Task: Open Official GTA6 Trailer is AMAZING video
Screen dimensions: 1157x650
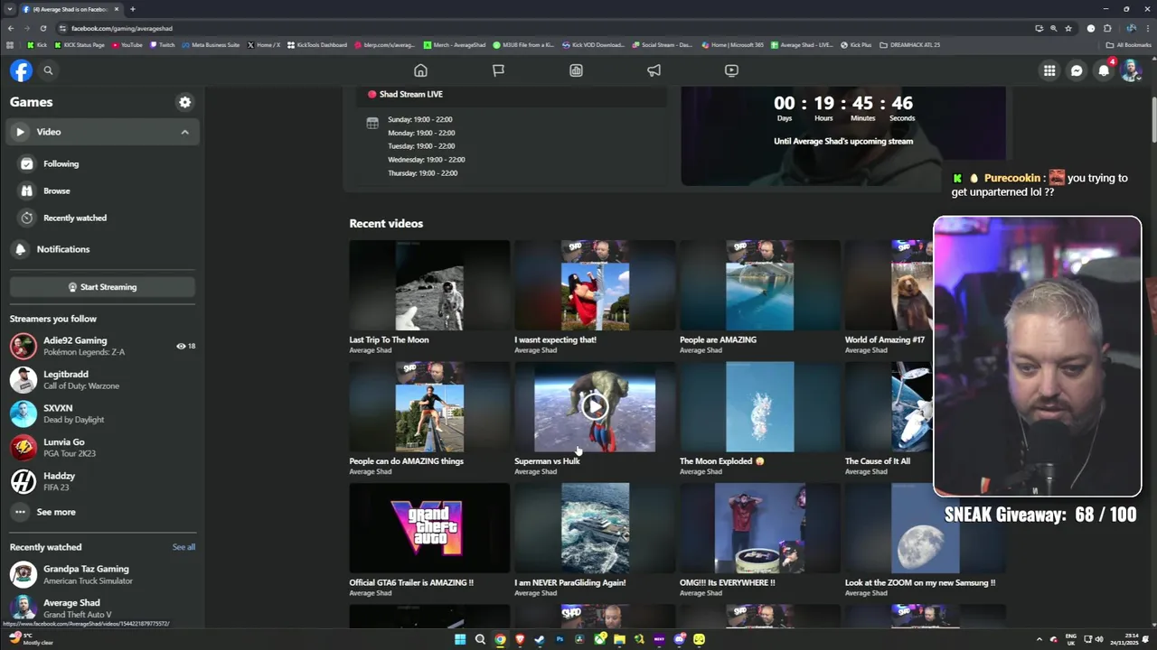Action: [429, 528]
